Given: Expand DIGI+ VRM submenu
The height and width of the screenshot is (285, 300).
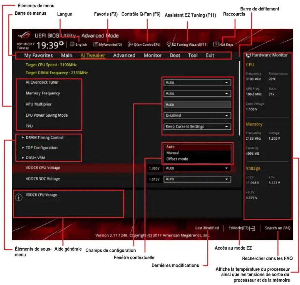Looking at the screenshot, I should tap(33, 158).
